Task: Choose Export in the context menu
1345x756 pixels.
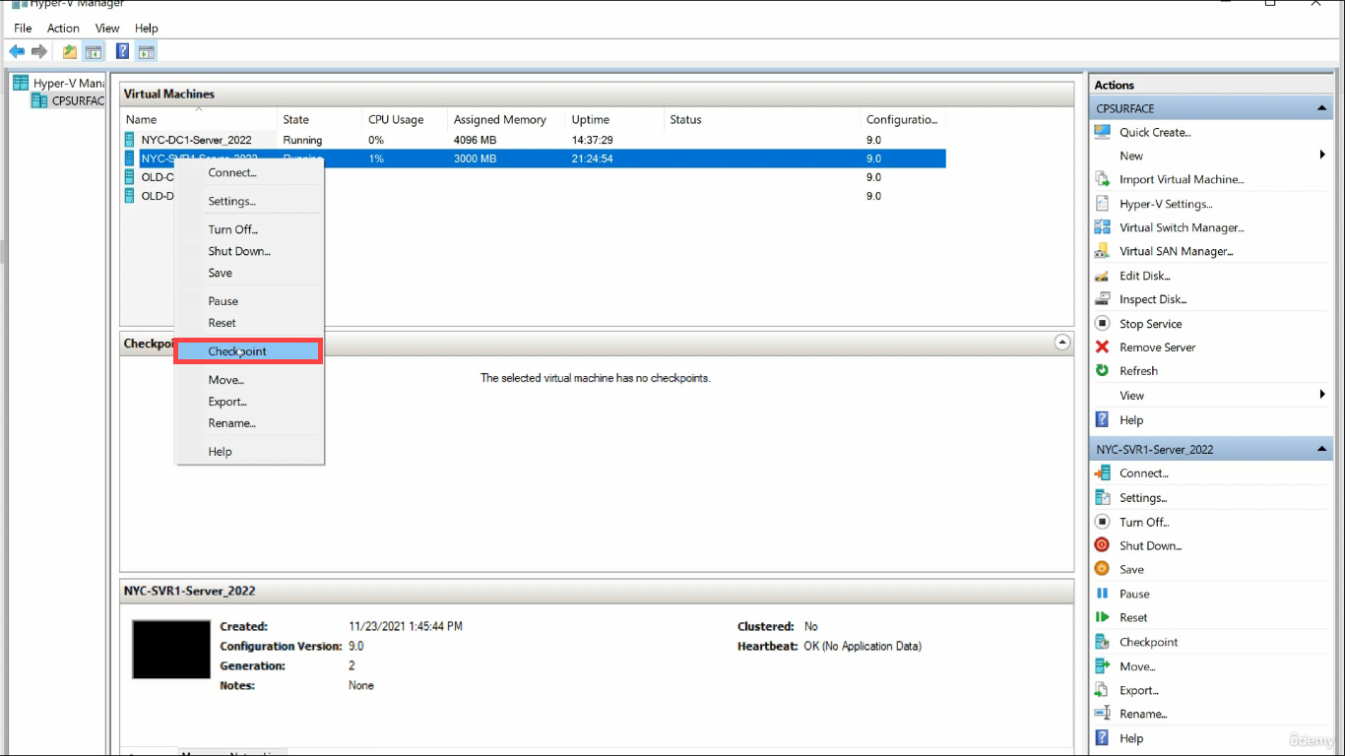Action: (249, 402)
